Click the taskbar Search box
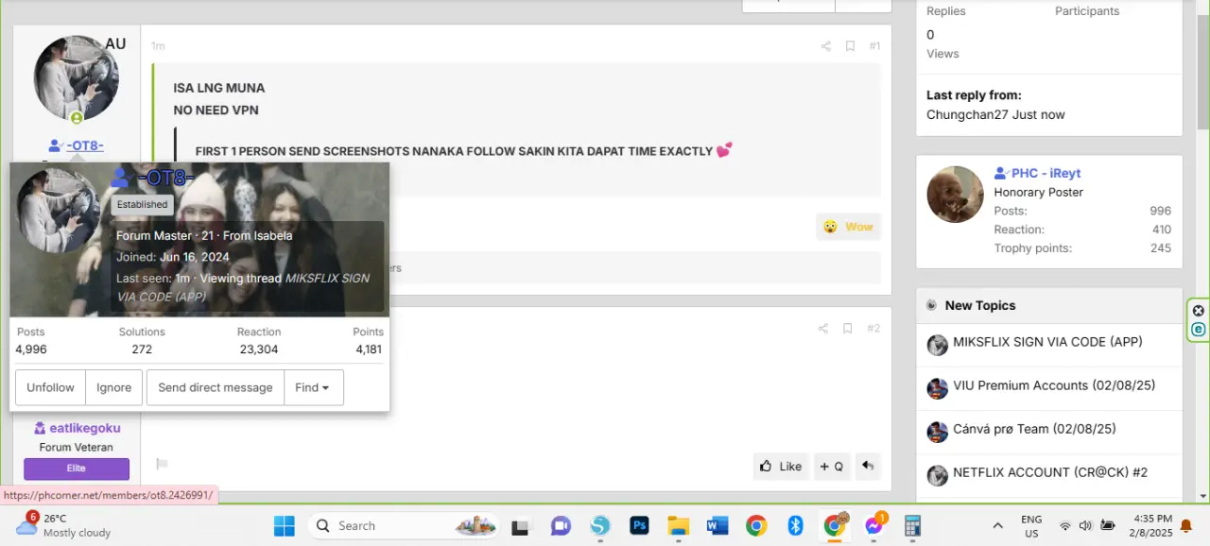 coord(405,525)
